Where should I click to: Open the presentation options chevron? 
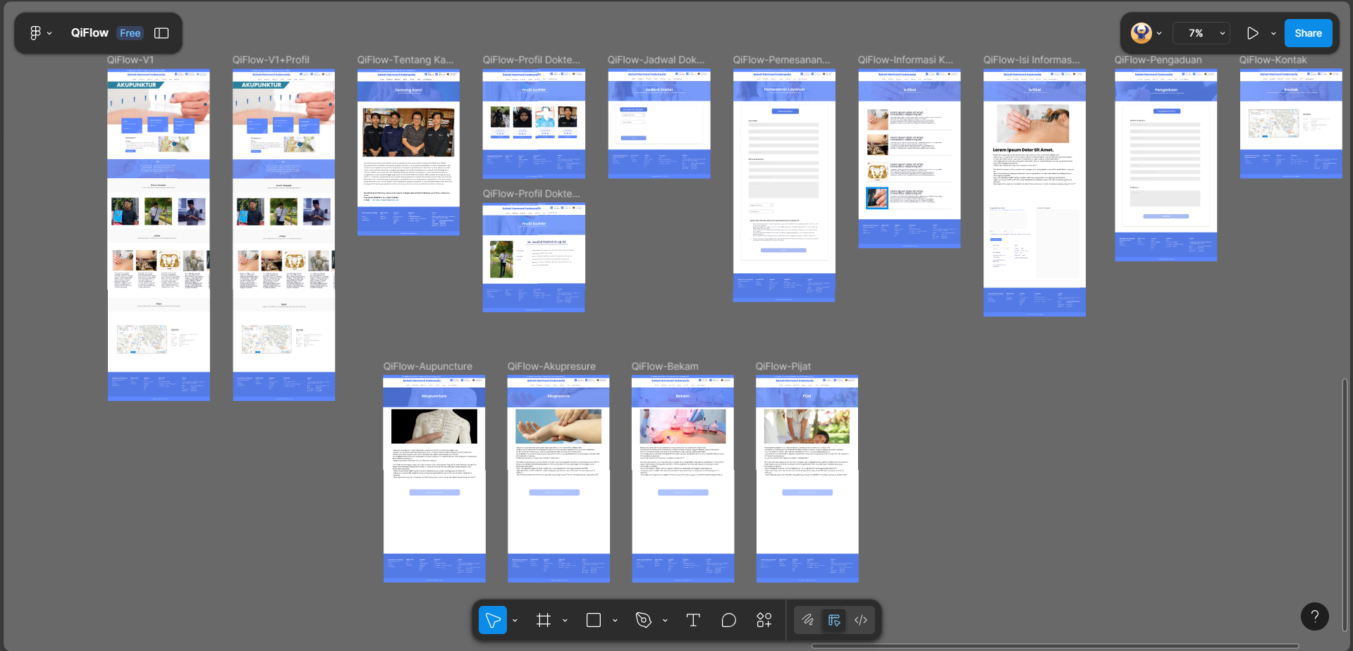pos(1273,32)
